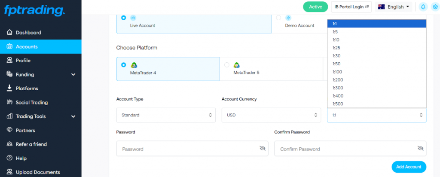The width and height of the screenshot is (440, 177).
Task: Click the Live Account card icon
Action: coord(133,18)
